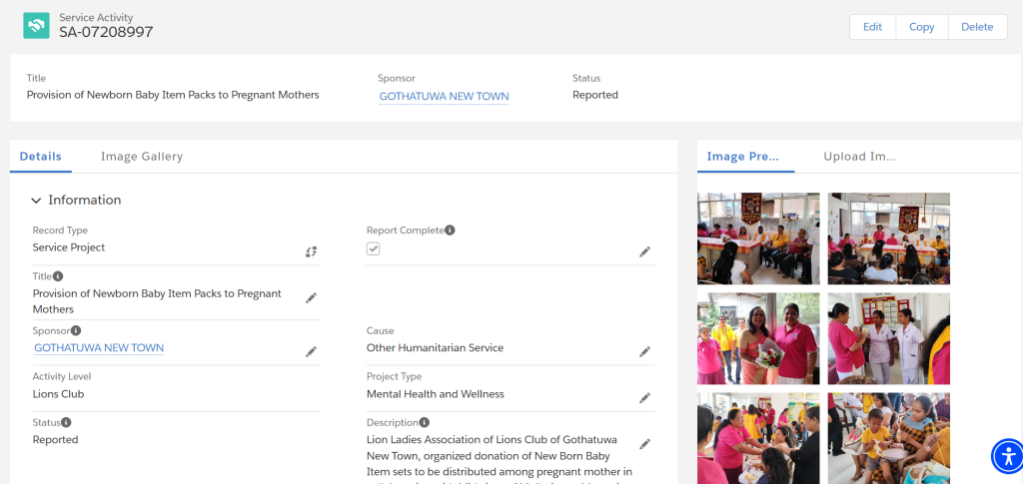Show info tooltip beside Description label
The image size is (1023, 484).
pos(424,422)
